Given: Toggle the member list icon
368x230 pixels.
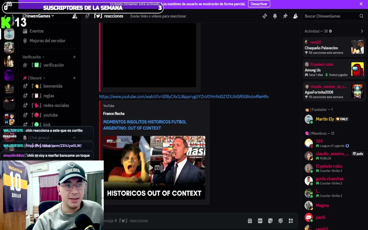Looking at the screenshot, I should click(295, 16).
